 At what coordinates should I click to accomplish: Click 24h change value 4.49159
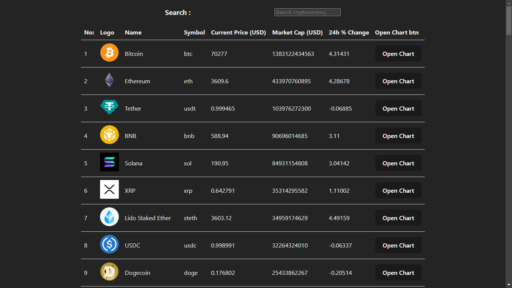[x=339, y=218]
